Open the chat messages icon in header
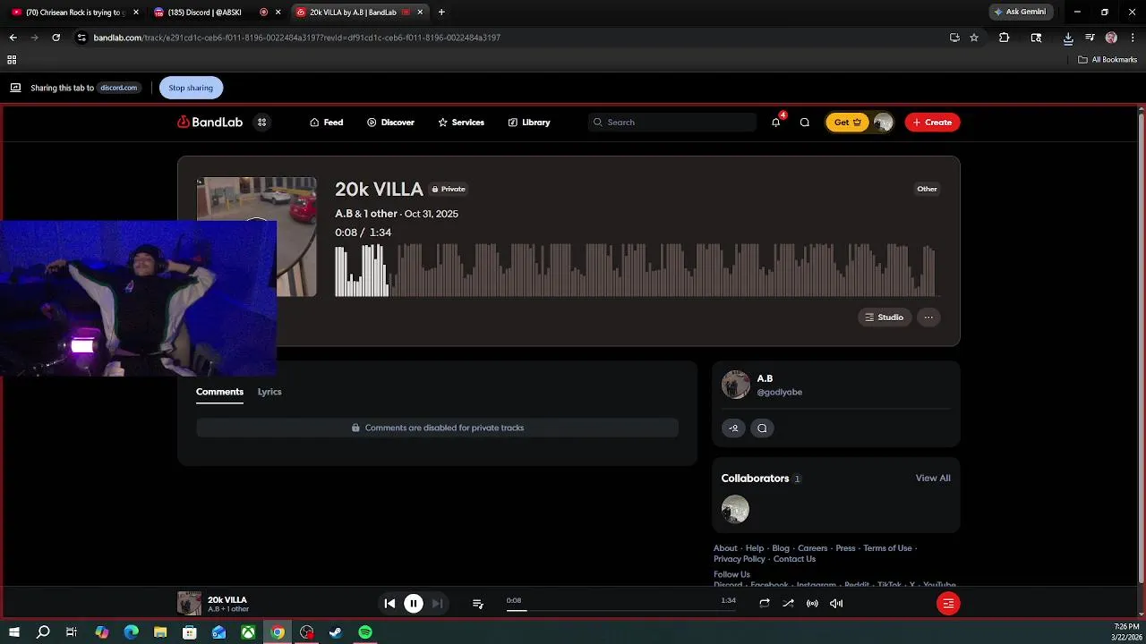The width and height of the screenshot is (1146, 644). 805,123
